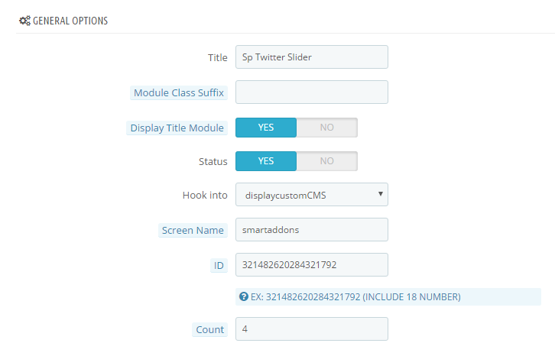Set Display Title Module to NO
Screen dimensions: 555x356
tap(326, 128)
